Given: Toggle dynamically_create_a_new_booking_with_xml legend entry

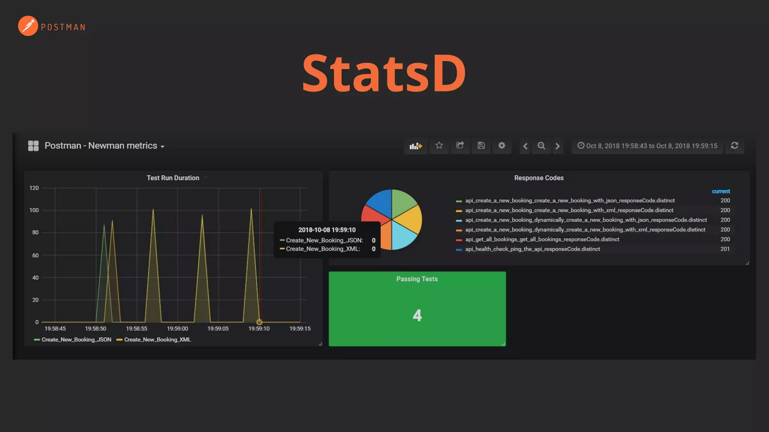Looking at the screenshot, I should tap(585, 230).
